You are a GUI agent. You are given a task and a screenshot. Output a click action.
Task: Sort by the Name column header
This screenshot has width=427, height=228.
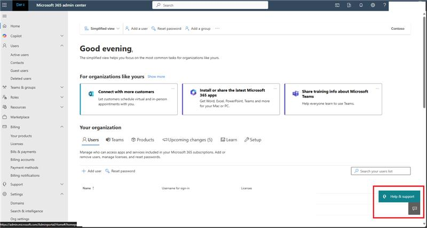89,188
